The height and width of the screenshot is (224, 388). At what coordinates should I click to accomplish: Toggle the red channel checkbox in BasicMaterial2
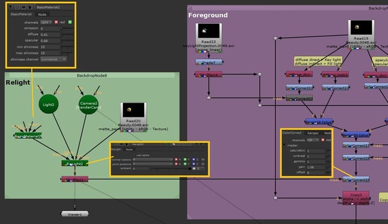(x=56, y=22)
